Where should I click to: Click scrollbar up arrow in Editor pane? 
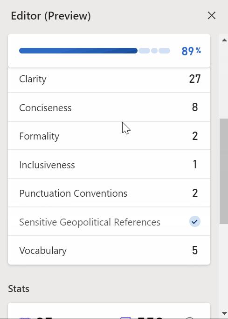click(224, 40)
